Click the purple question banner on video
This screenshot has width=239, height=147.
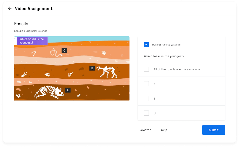(x=32, y=41)
